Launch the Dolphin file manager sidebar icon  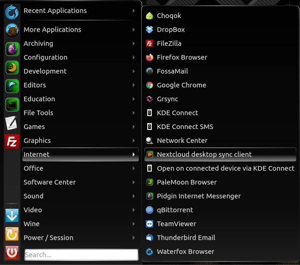tap(12, 86)
